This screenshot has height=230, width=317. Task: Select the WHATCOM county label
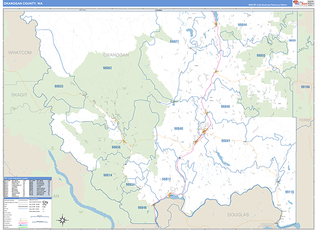(x=20, y=52)
